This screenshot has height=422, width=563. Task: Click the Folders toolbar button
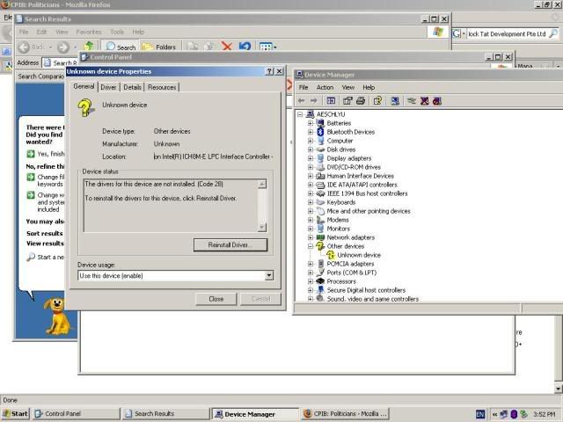click(x=158, y=47)
